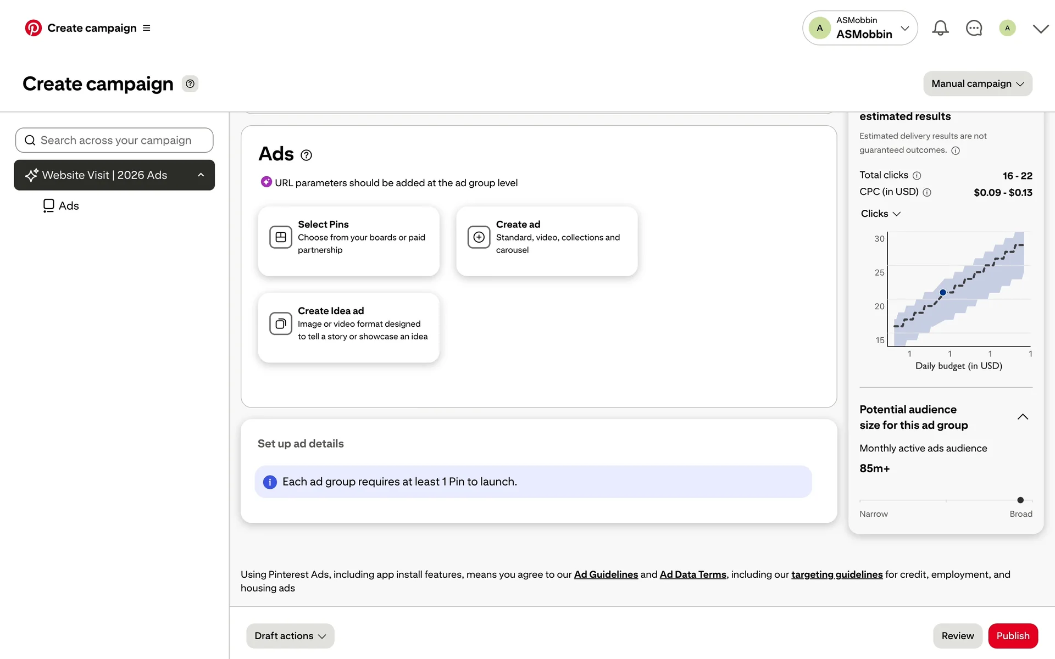The height and width of the screenshot is (659, 1055).
Task: Open the Clicks metric dropdown
Action: tap(880, 214)
